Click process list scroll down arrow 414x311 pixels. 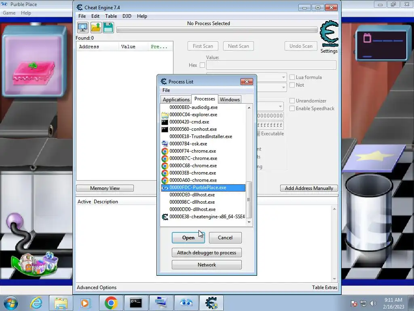coord(249,222)
